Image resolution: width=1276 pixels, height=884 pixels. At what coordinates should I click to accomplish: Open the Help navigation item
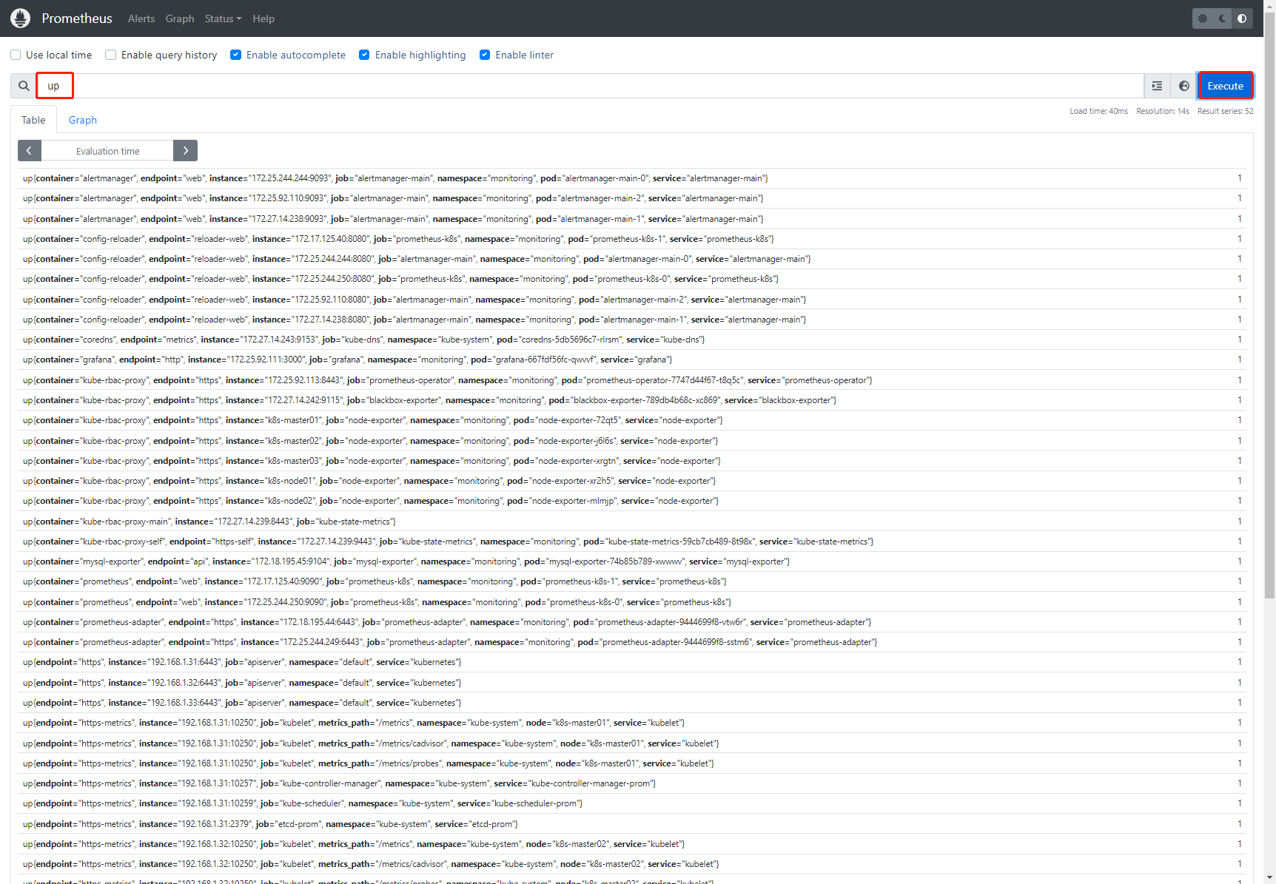click(263, 18)
